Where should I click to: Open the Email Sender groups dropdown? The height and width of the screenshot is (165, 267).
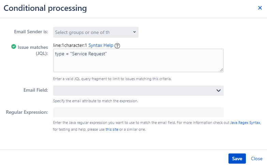click(x=96, y=32)
